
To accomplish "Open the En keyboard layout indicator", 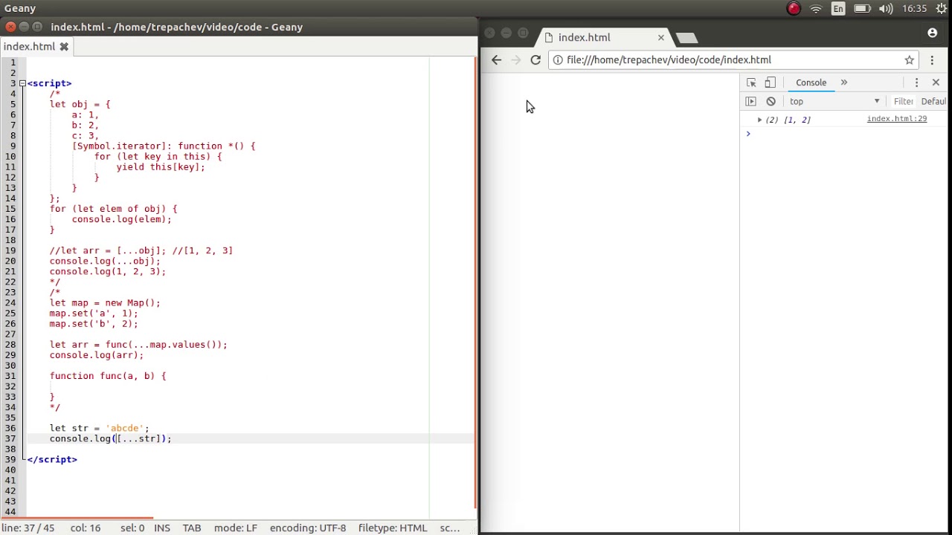I will [838, 9].
